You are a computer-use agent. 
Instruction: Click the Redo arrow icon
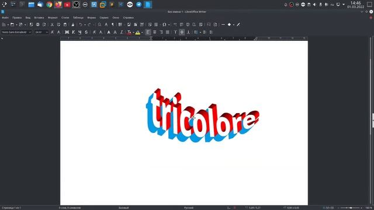click(89, 24)
